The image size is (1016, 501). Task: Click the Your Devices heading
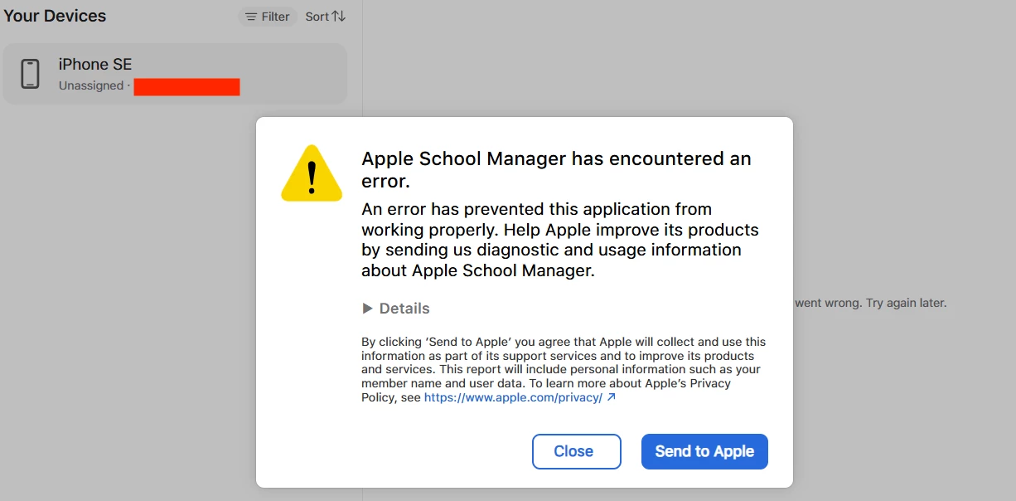click(55, 16)
